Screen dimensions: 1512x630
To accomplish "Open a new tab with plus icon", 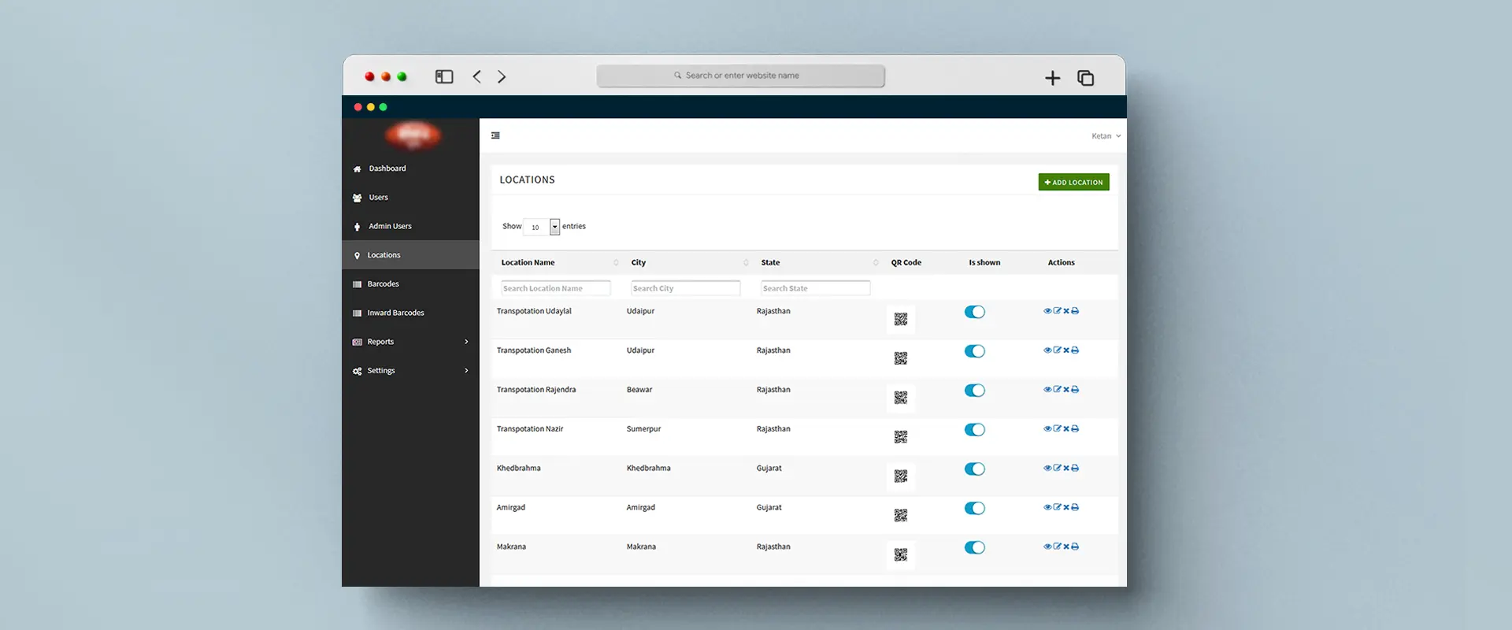I will tap(1052, 78).
